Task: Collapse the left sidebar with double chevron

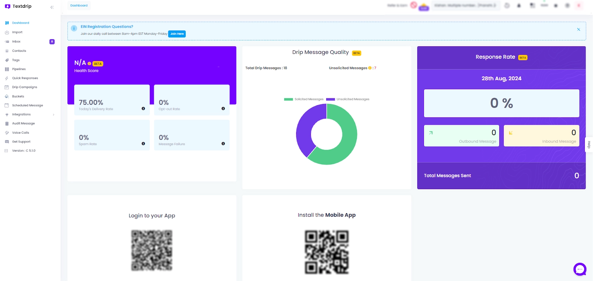Action: point(52,7)
